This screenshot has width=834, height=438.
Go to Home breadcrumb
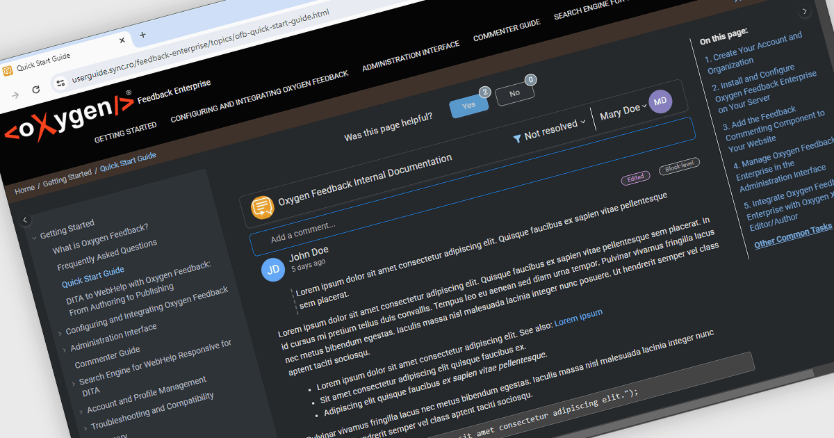24,190
